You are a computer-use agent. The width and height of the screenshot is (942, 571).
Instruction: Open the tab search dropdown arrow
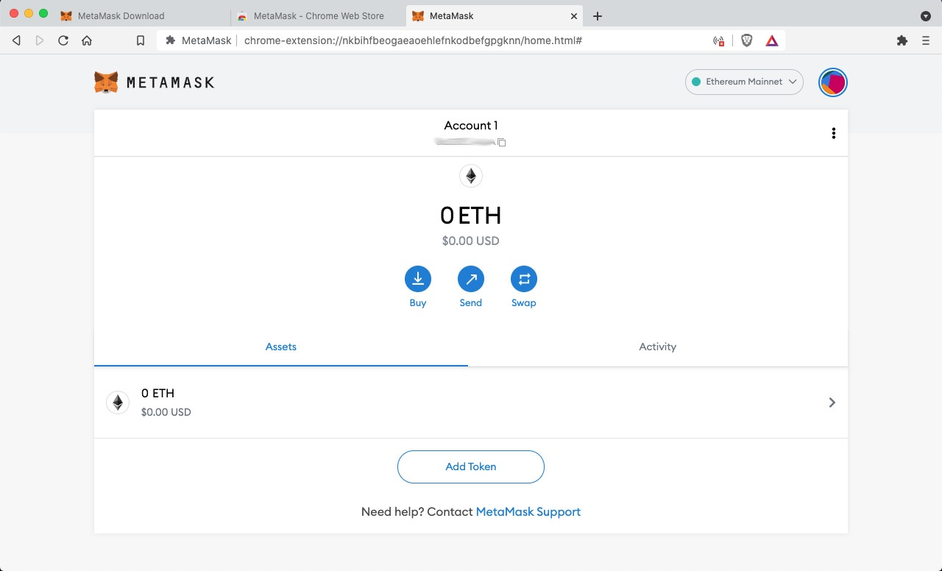pos(926,15)
